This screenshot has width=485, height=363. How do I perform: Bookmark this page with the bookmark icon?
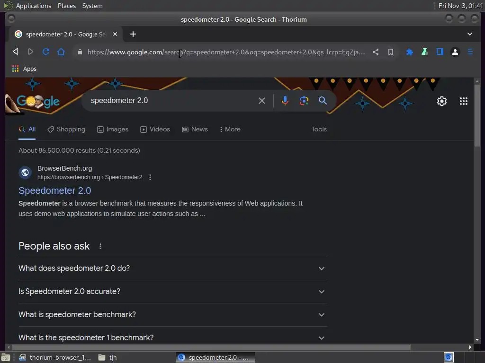click(x=391, y=52)
